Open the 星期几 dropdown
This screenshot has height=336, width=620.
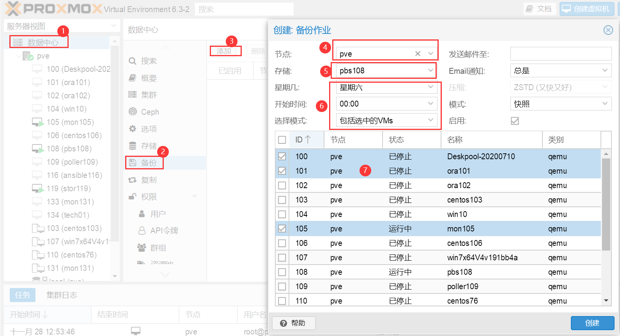tap(430, 87)
